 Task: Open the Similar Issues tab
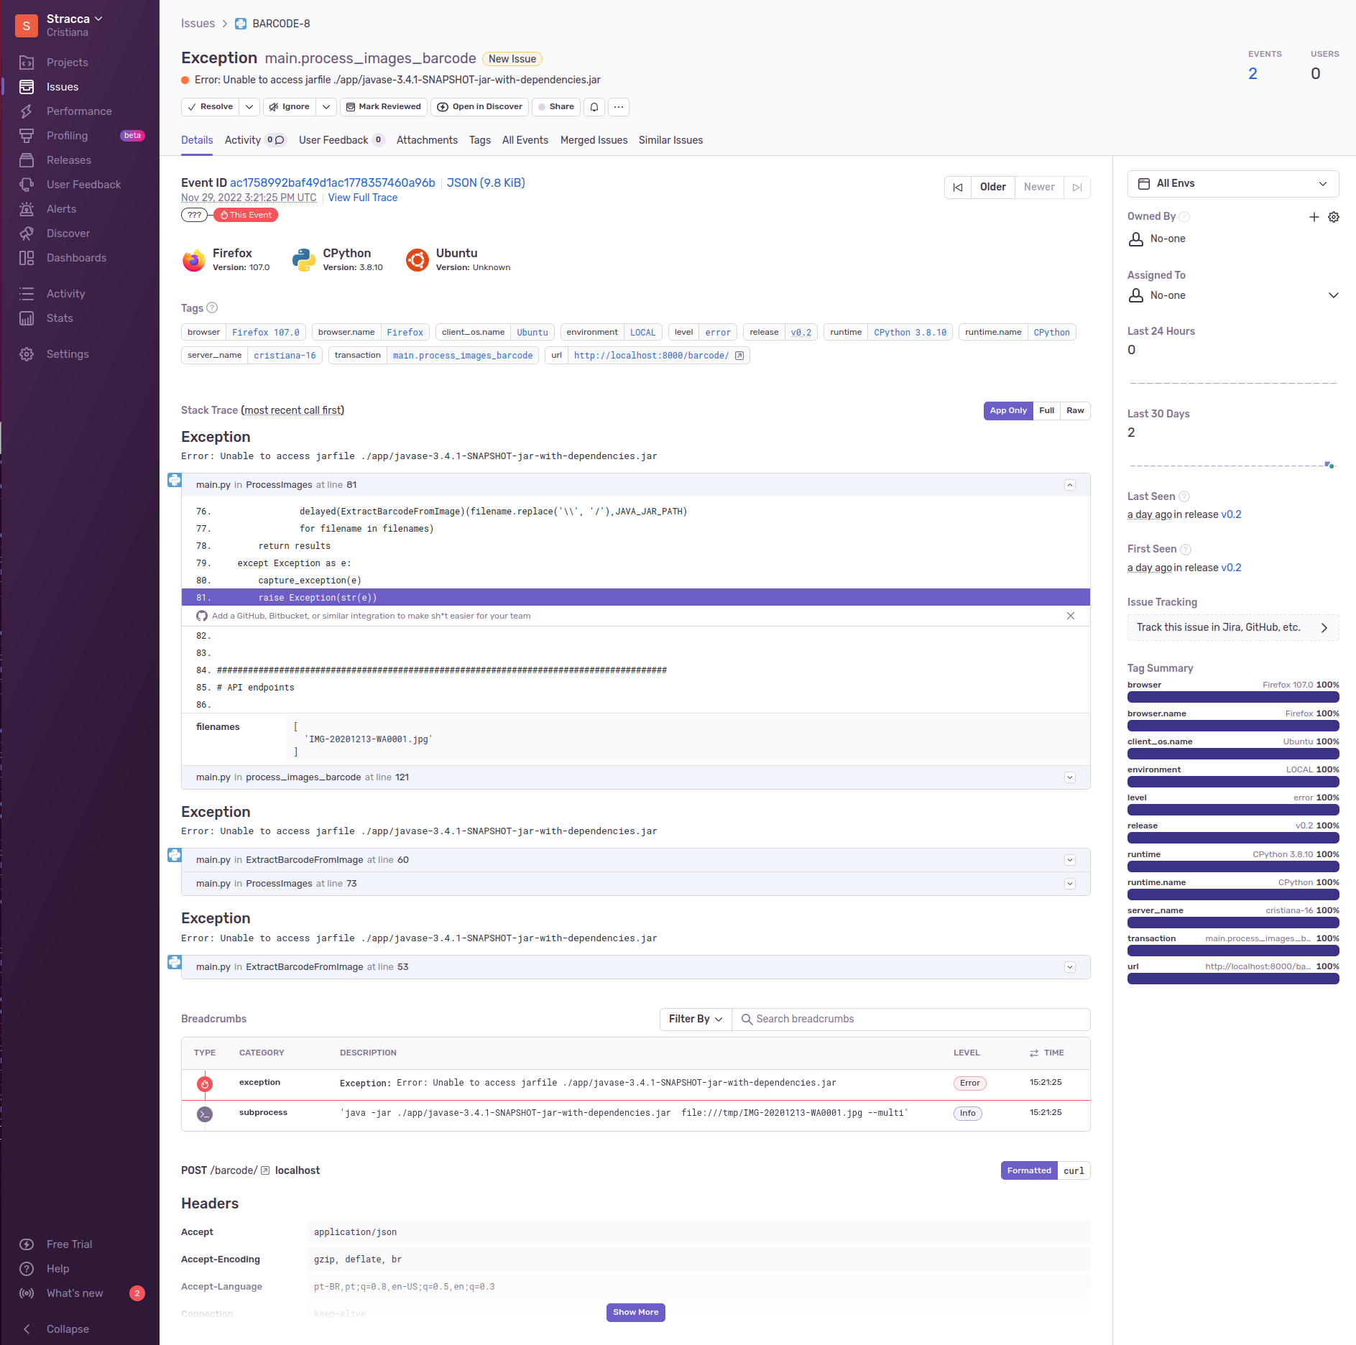coord(670,140)
